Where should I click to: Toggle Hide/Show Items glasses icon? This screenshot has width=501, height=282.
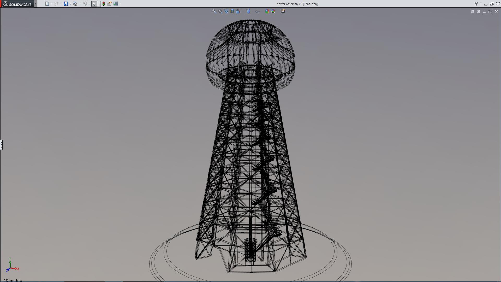point(257,11)
